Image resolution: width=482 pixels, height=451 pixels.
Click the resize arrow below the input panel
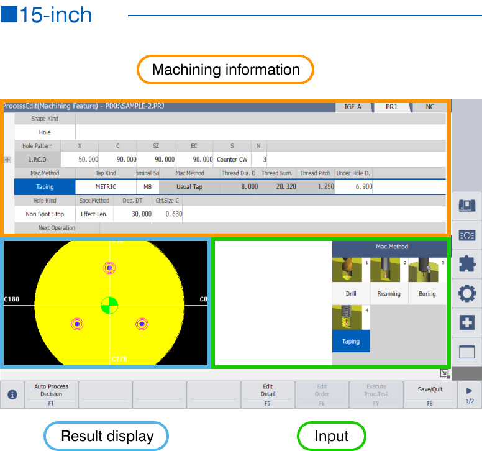pos(444,373)
